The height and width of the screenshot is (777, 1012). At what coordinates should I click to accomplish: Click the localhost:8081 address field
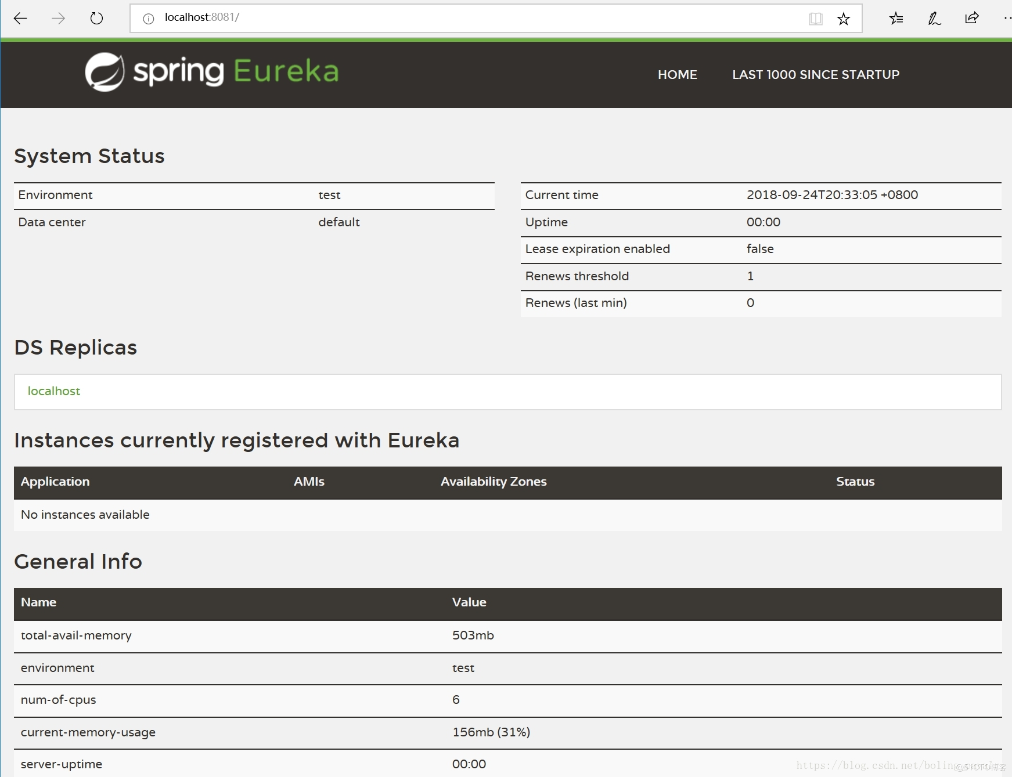coord(464,18)
